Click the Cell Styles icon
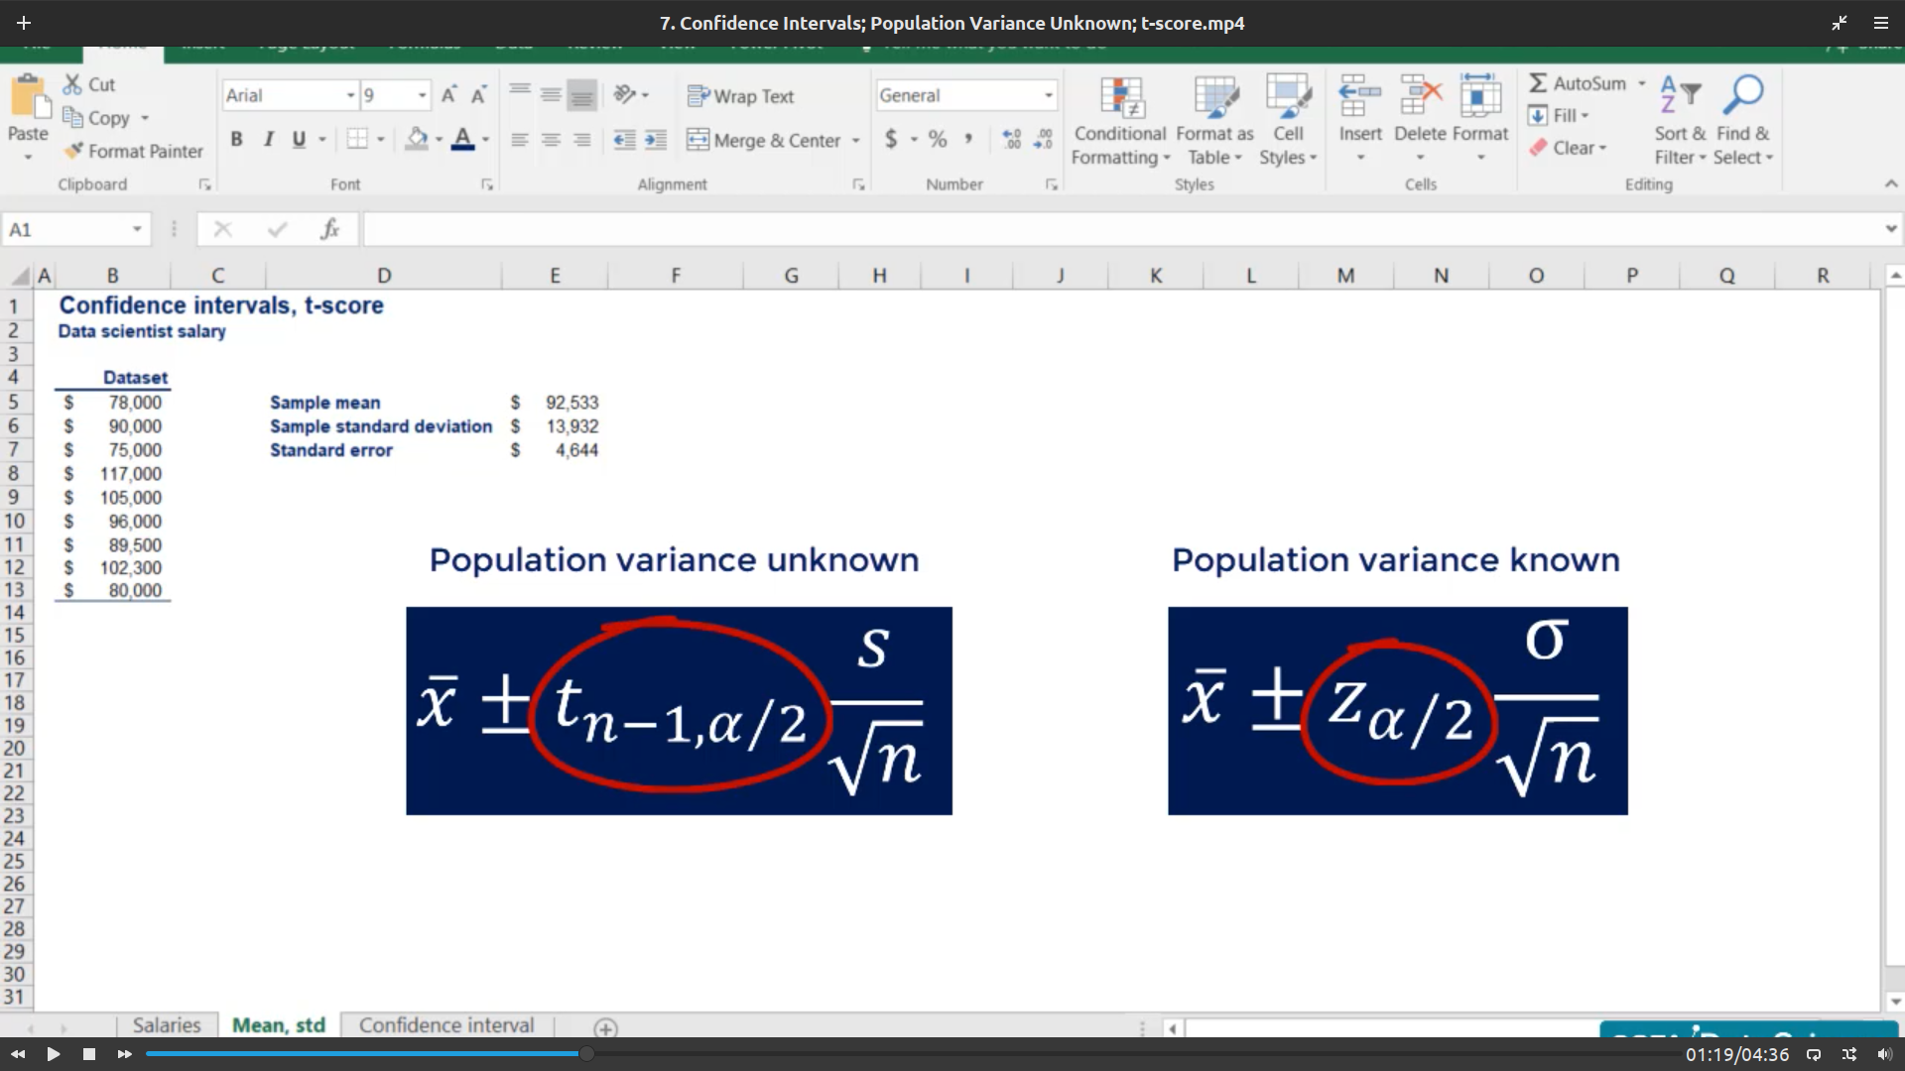This screenshot has width=1905, height=1071. click(x=1288, y=97)
